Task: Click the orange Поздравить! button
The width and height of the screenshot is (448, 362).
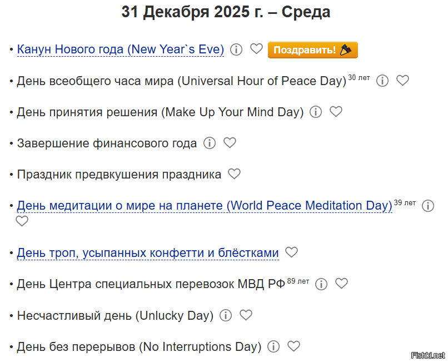Action: coord(312,49)
